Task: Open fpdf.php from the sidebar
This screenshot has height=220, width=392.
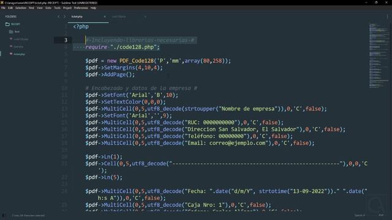Action: coord(18,46)
